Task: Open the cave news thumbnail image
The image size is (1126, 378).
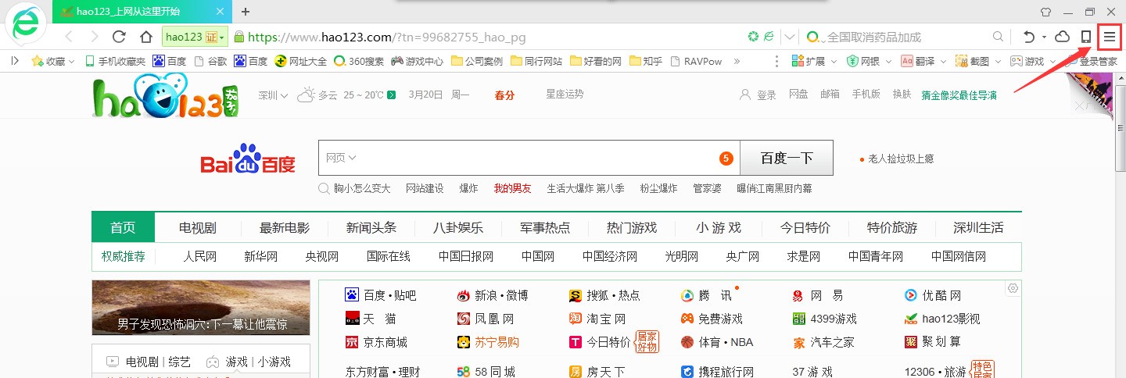Action: [x=201, y=308]
